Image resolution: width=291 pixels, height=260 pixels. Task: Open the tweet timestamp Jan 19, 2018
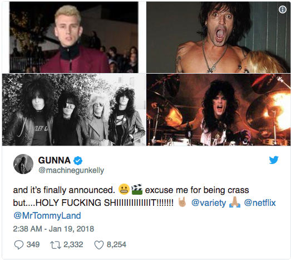tap(53, 229)
